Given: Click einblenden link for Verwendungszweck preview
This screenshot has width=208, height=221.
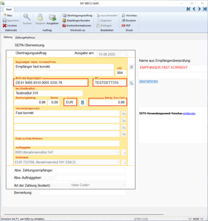Looking at the screenshot, I should 189,113.
